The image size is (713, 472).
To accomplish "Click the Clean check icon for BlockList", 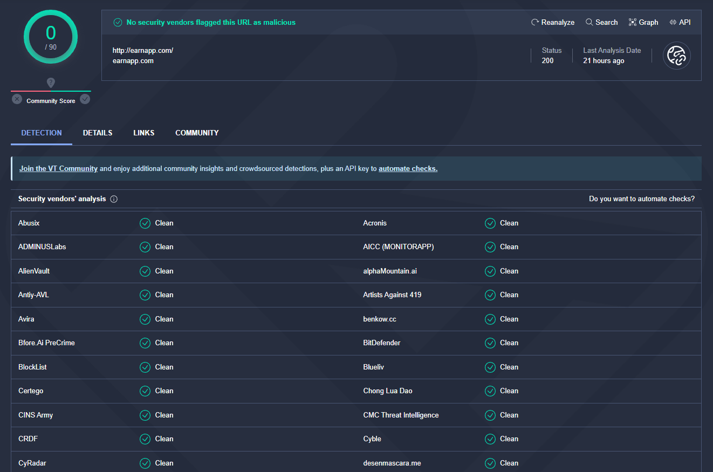I will point(145,367).
